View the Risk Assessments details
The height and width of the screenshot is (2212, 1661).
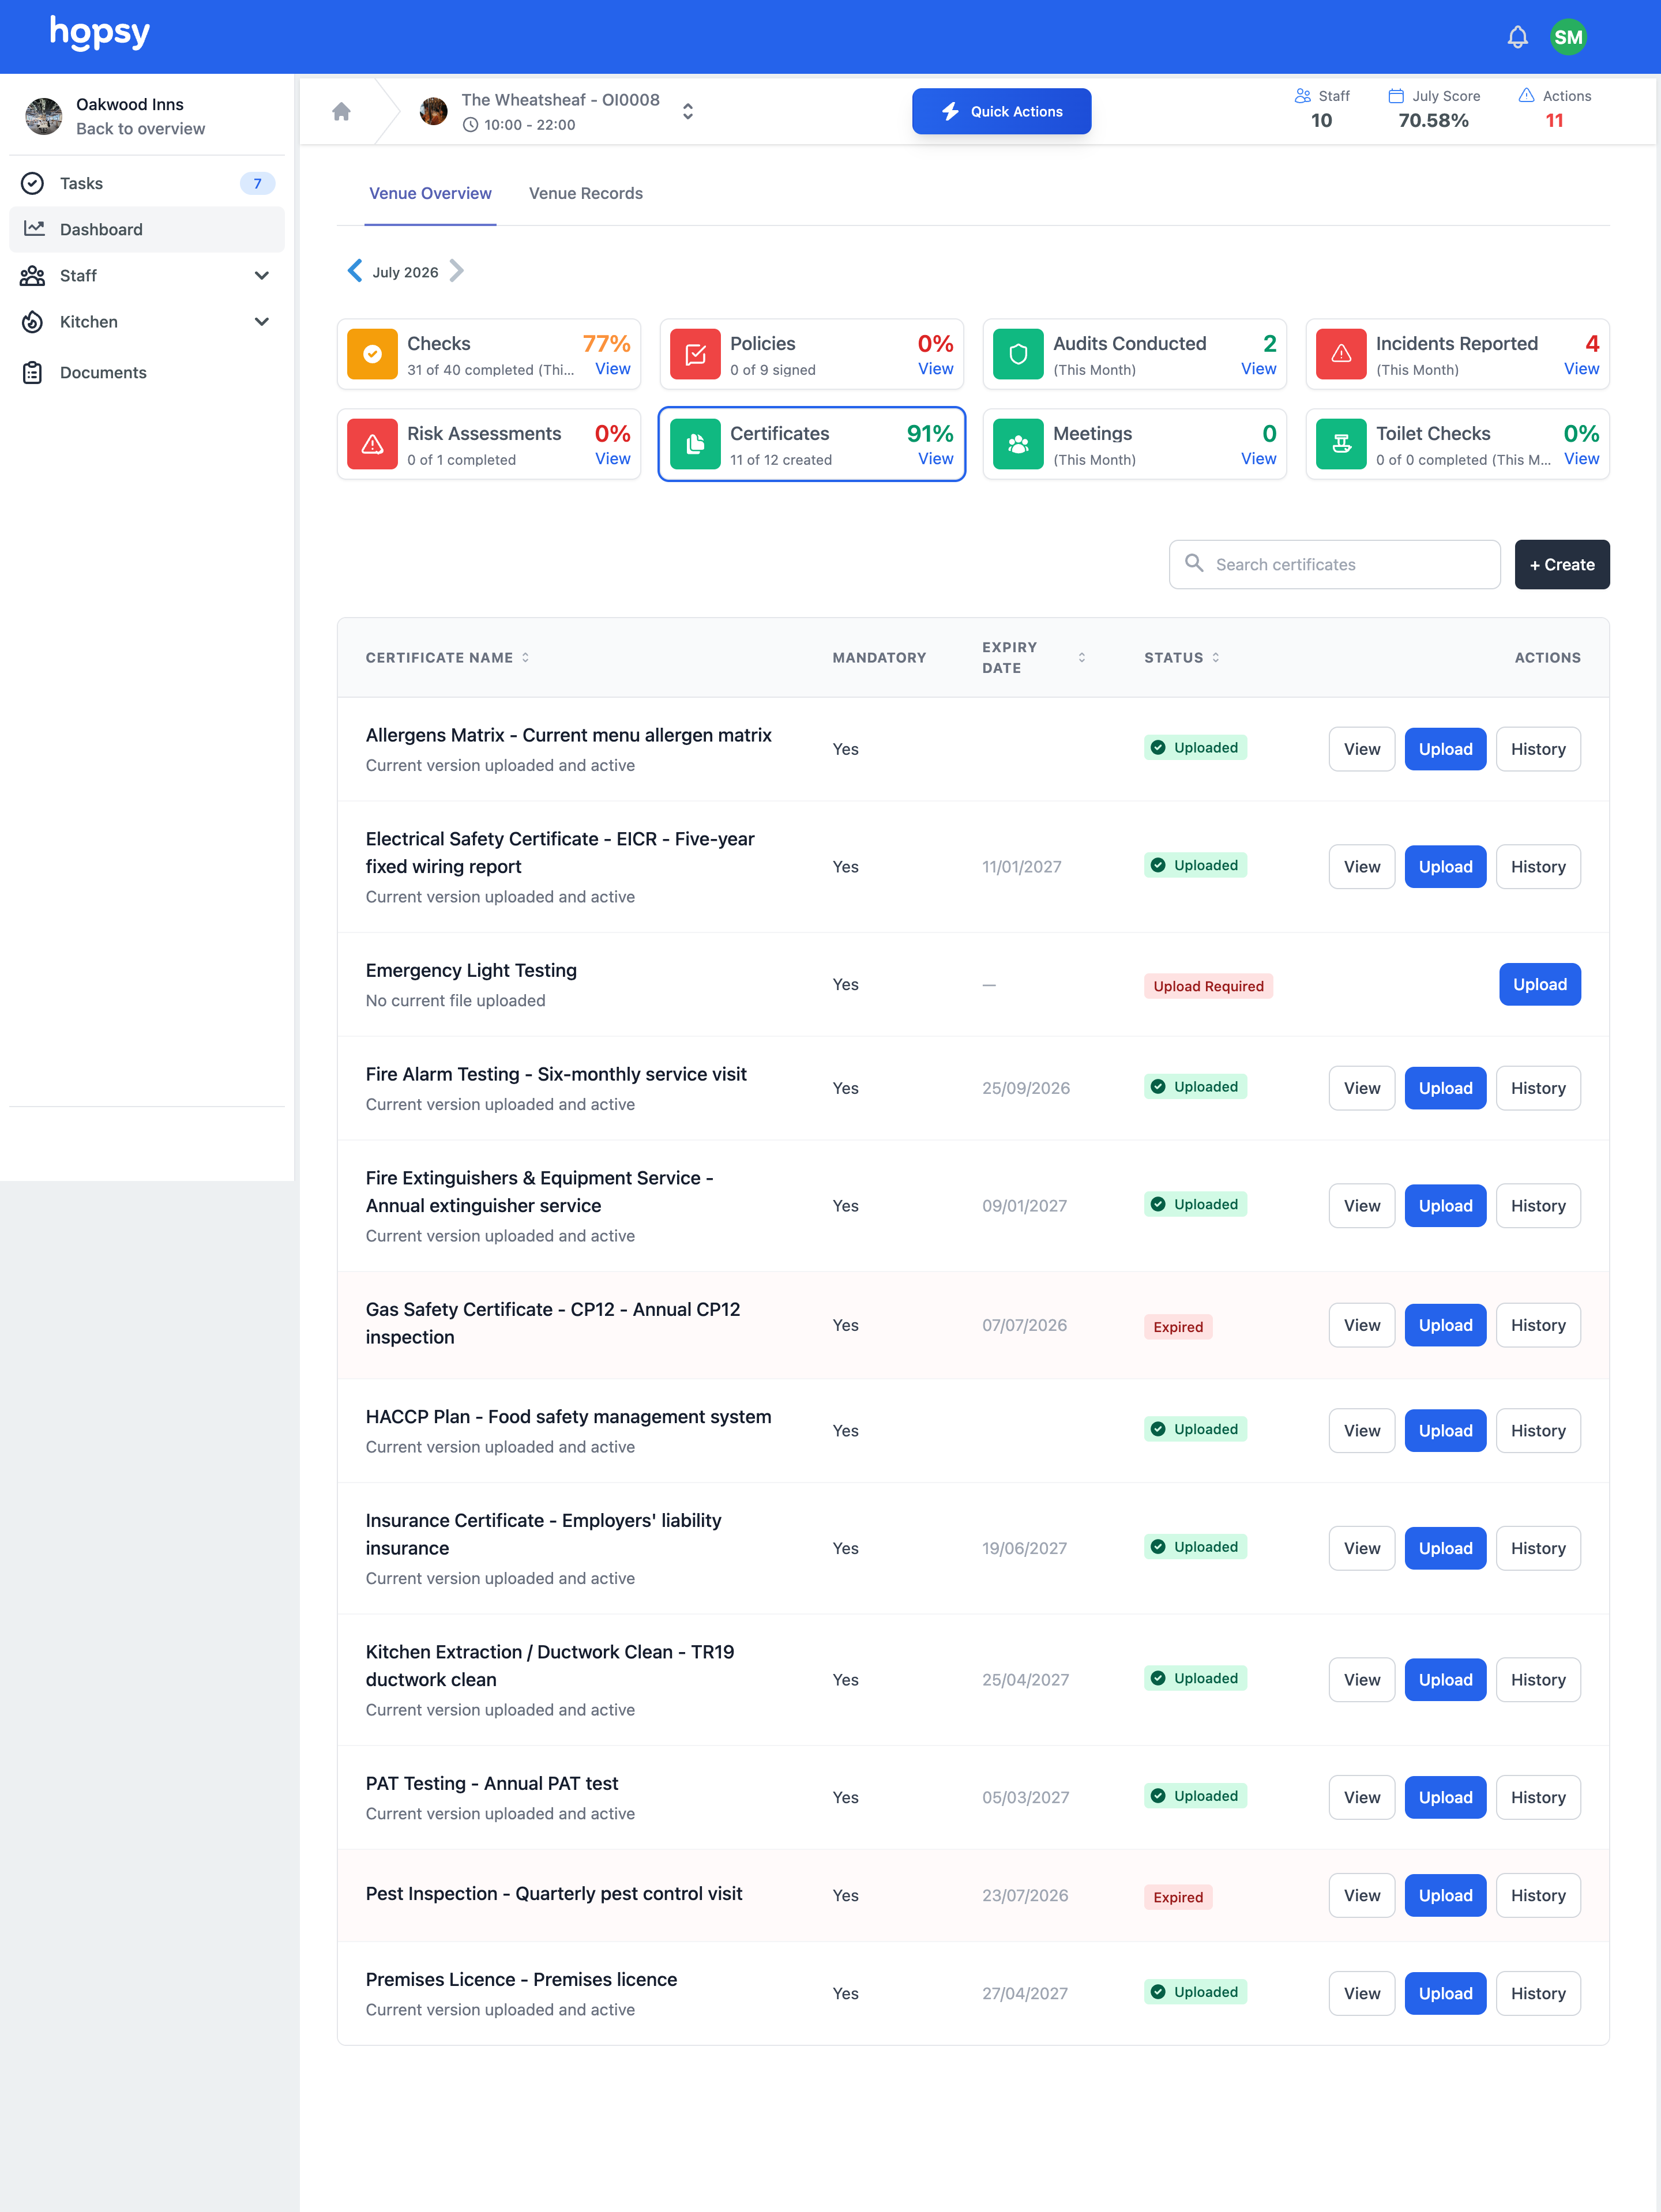(x=613, y=459)
